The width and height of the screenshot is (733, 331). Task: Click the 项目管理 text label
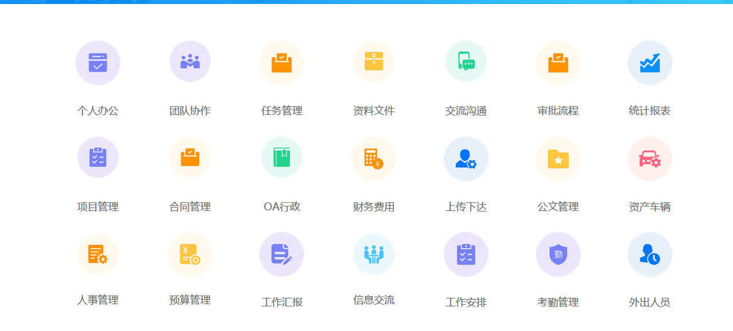pyautogui.click(x=98, y=207)
